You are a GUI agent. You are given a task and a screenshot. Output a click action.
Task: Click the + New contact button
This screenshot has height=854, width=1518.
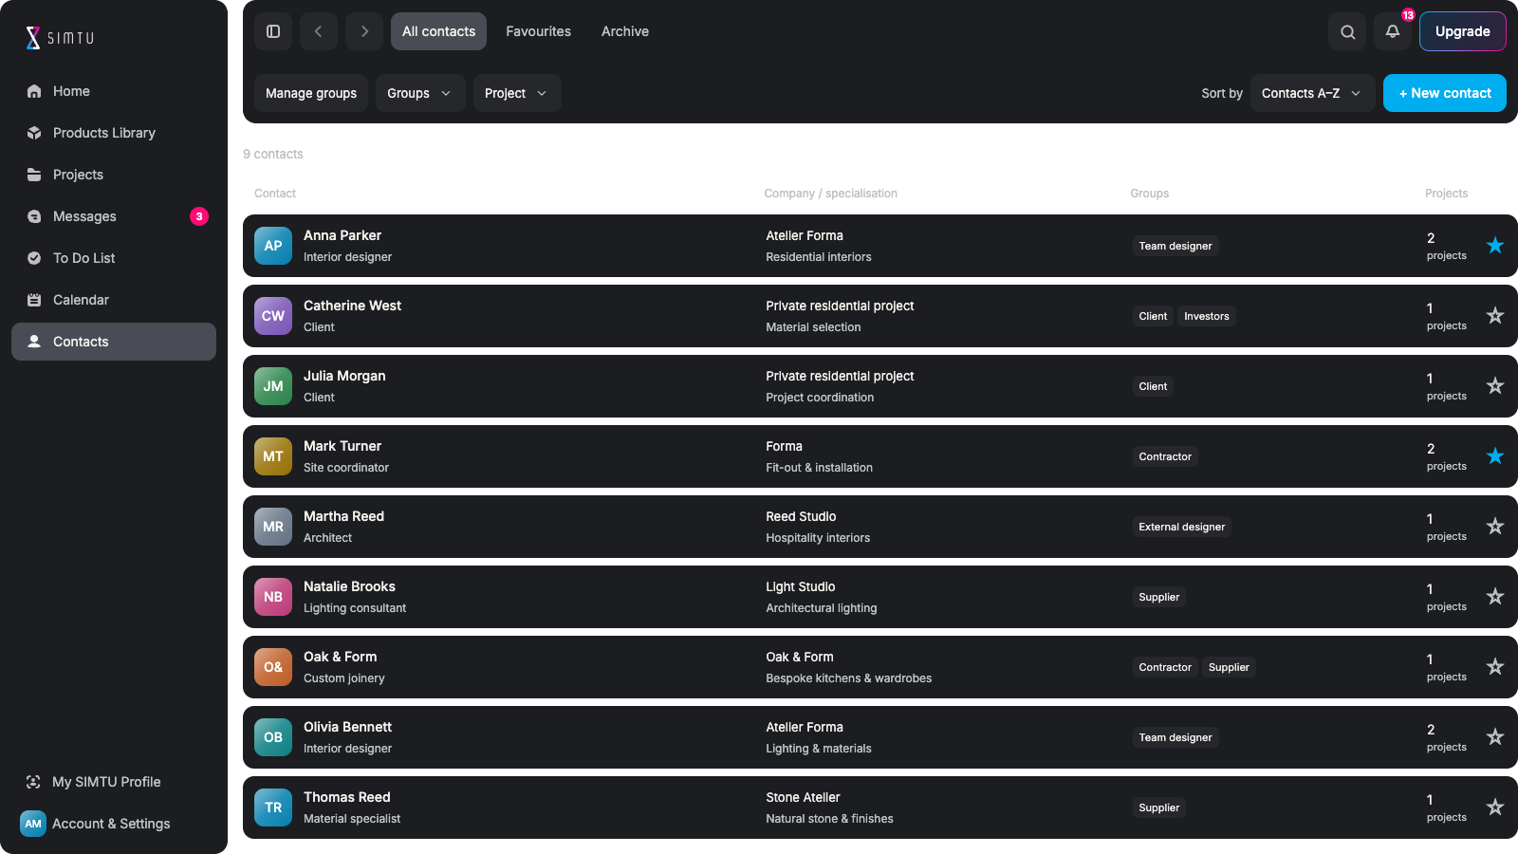point(1445,93)
